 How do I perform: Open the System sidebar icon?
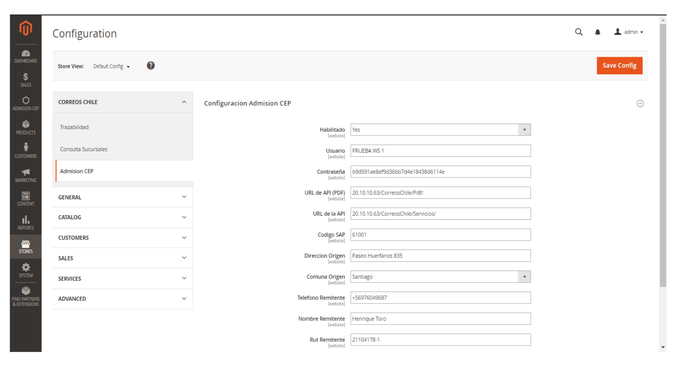pos(26,271)
